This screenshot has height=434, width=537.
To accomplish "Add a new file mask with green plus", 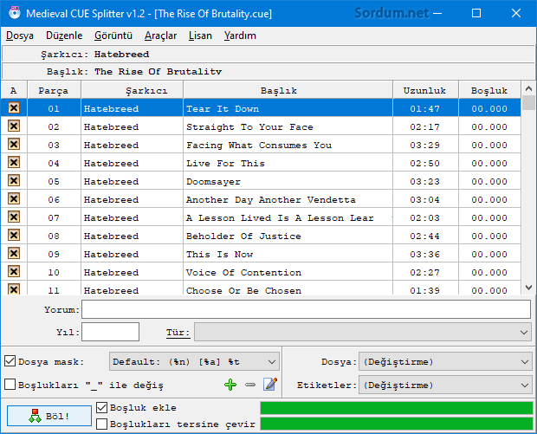I will pos(230,385).
